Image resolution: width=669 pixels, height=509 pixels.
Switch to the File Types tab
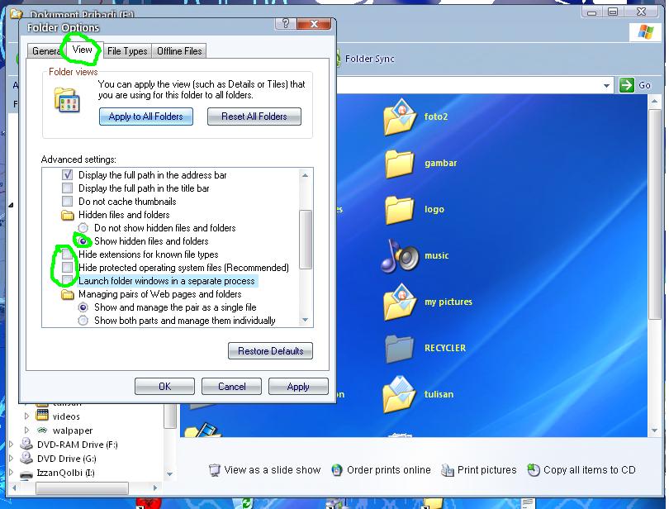tap(126, 50)
